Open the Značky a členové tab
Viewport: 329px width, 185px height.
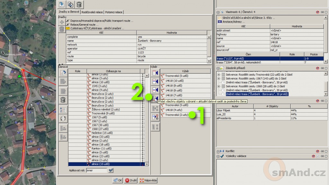tap(69, 12)
